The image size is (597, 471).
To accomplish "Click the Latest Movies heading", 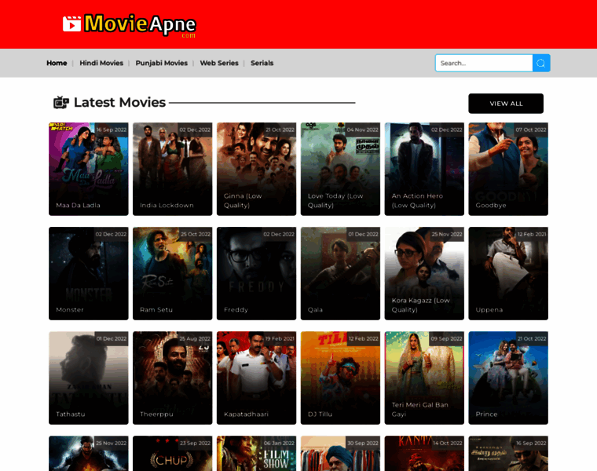I will (x=119, y=102).
